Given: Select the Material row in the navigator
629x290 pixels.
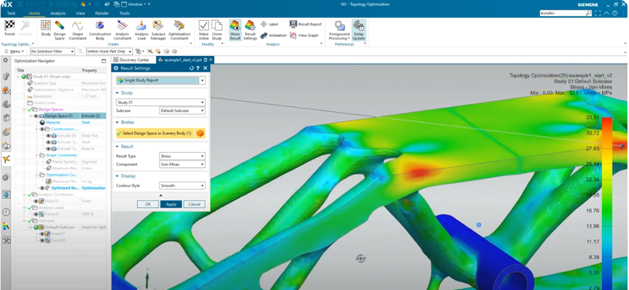Looking at the screenshot, I should (x=61, y=123).
